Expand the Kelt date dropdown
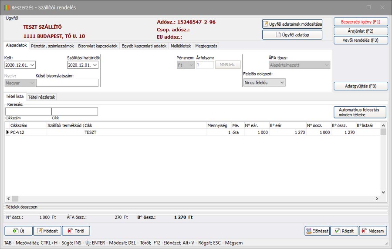Image resolution: width=392 pixels, height=249 pixels. click(x=31, y=65)
